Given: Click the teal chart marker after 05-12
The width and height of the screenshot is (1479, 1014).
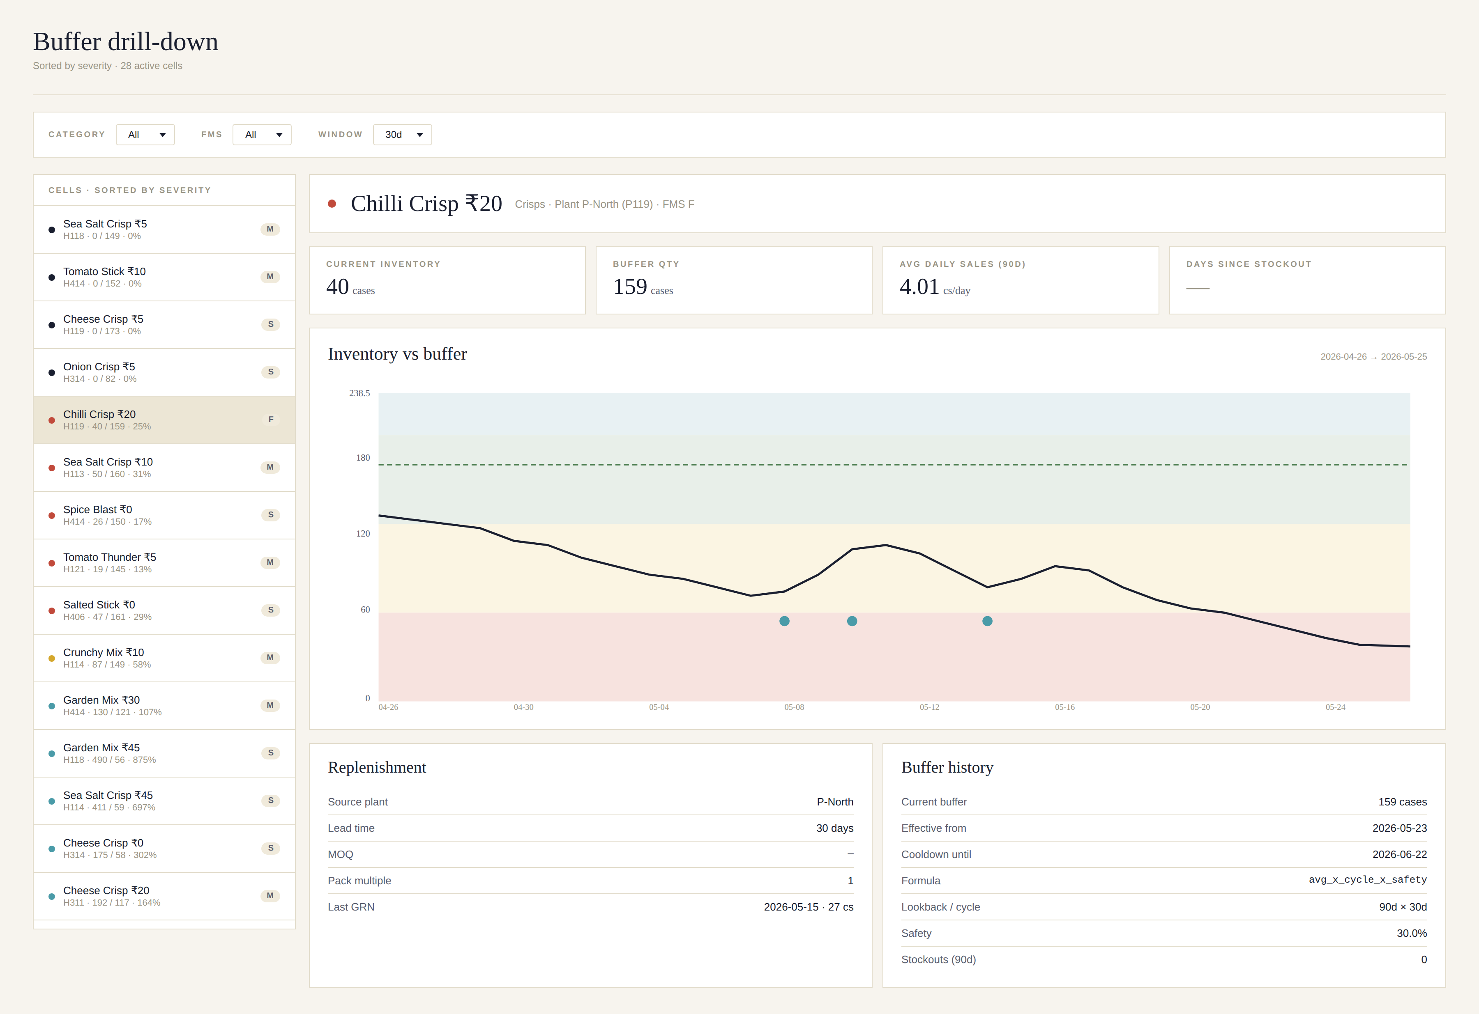Looking at the screenshot, I should click(x=987, y=621).
